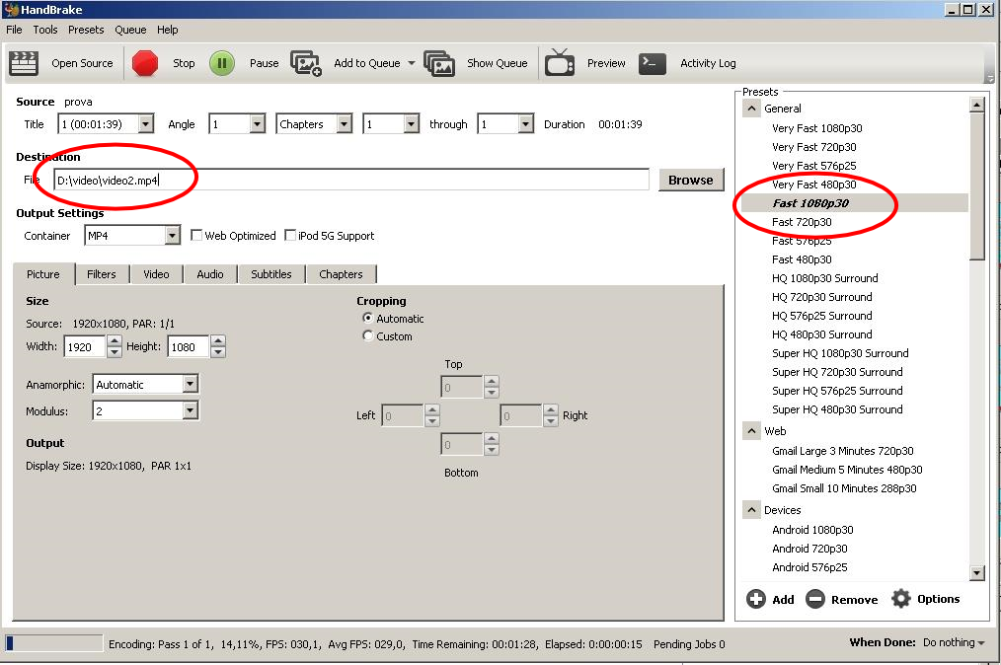This screenshot has width=1001, height=665.
Task: Open the Angle dropdown
Action: pos(258,123)
